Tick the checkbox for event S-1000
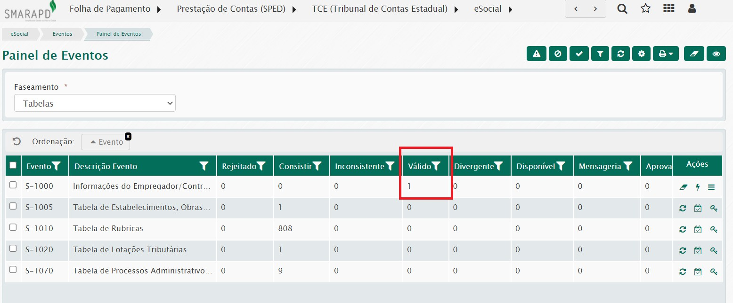This screenshot has width=733, height=303. click(13, 185)
